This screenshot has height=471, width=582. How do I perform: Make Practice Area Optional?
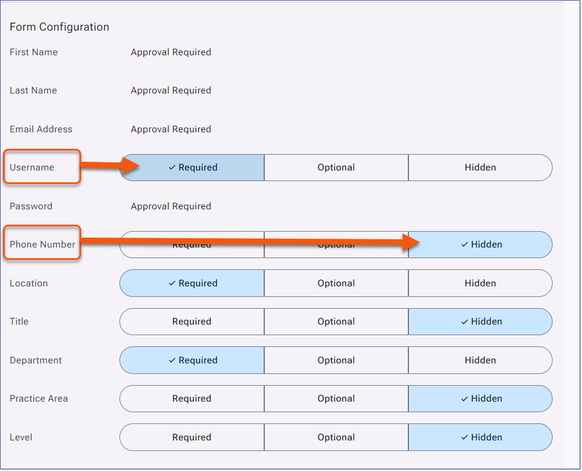point(336,399)
